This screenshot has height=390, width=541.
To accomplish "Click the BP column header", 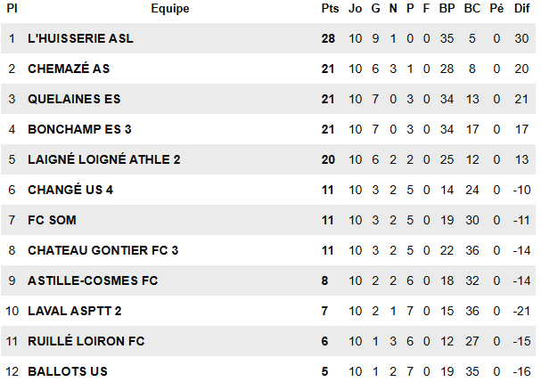I will click(447, 8).
